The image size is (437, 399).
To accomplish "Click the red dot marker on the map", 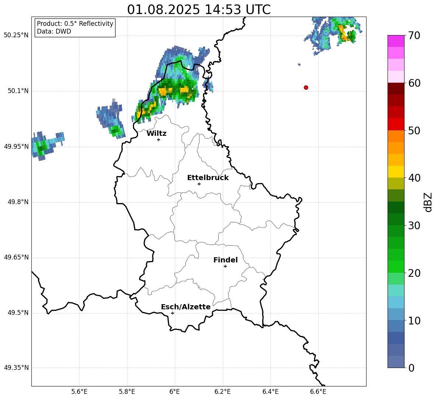I will [306, 87].
